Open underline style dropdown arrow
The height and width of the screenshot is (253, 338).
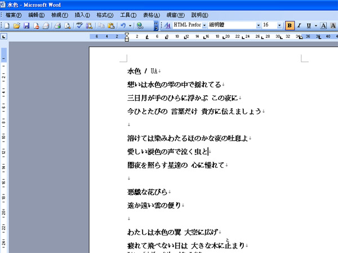tap(316, 25)
